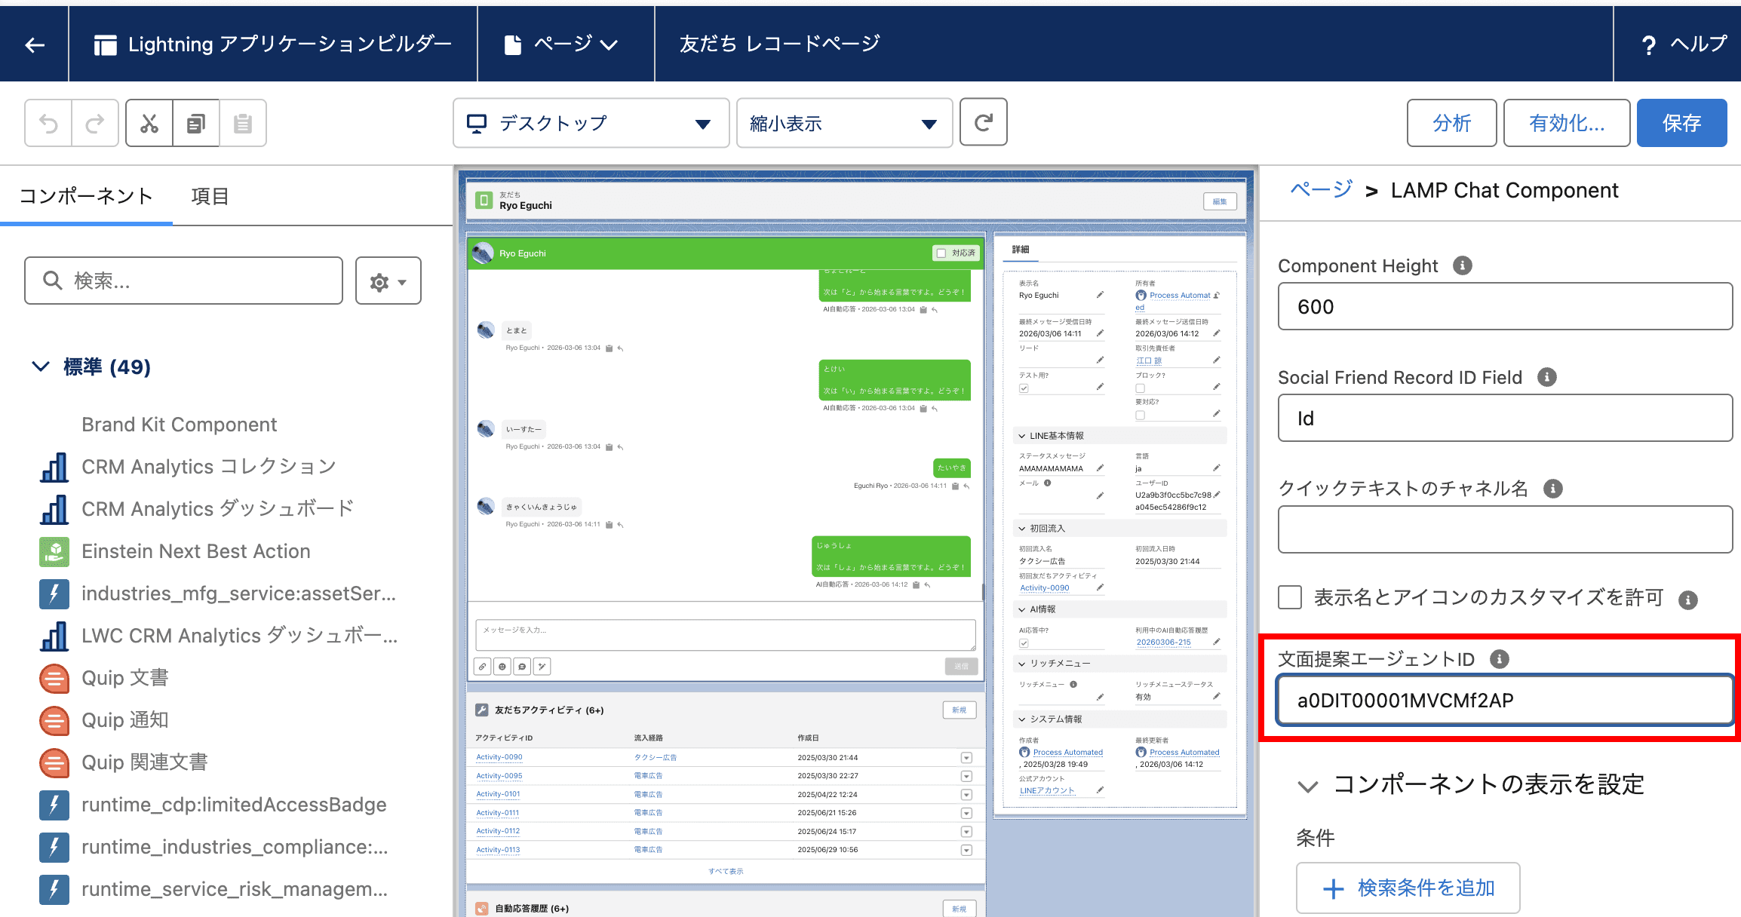This screenshot has width=1741, height=917.
Task: Click component 検索 field
Action: click(x=184, y=281)
